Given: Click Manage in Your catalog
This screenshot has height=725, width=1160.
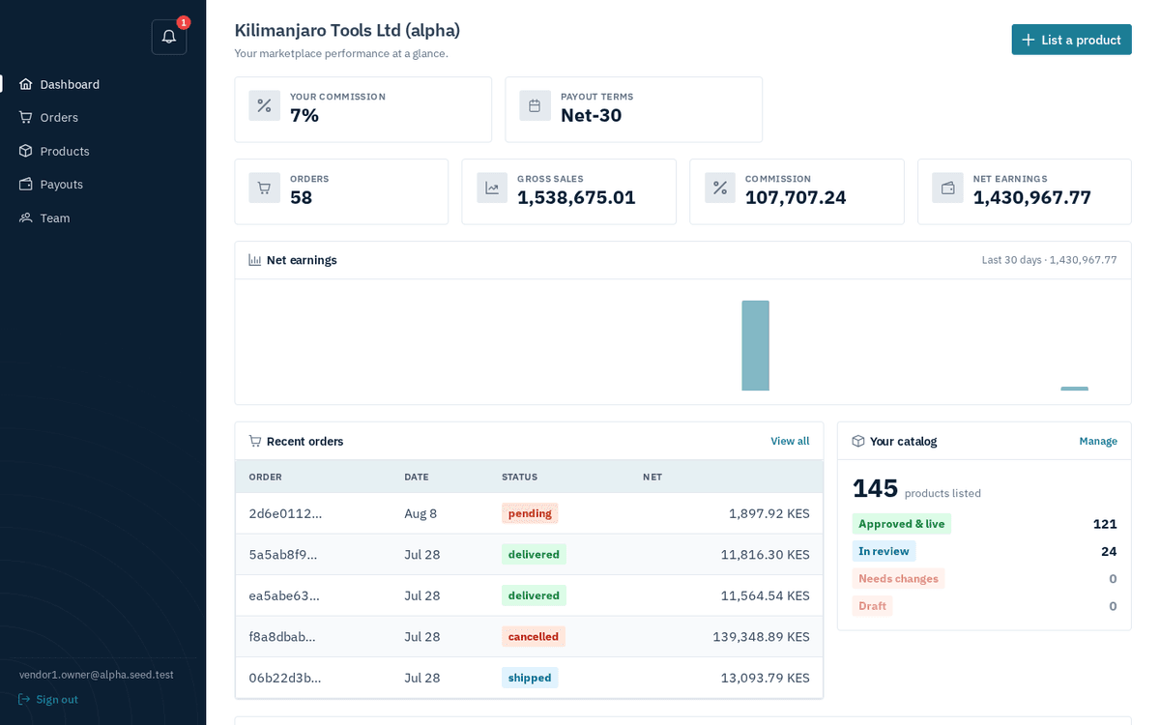Looking at the screenshot, I should 1098,441.
